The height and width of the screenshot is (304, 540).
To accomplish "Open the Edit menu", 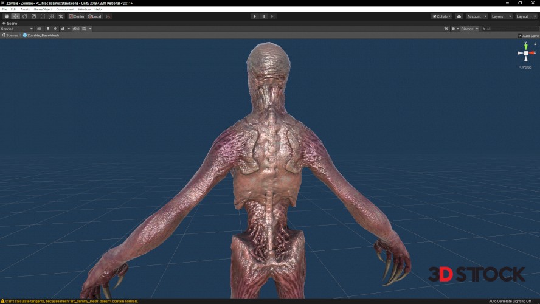I will click(x=14, y=9).
